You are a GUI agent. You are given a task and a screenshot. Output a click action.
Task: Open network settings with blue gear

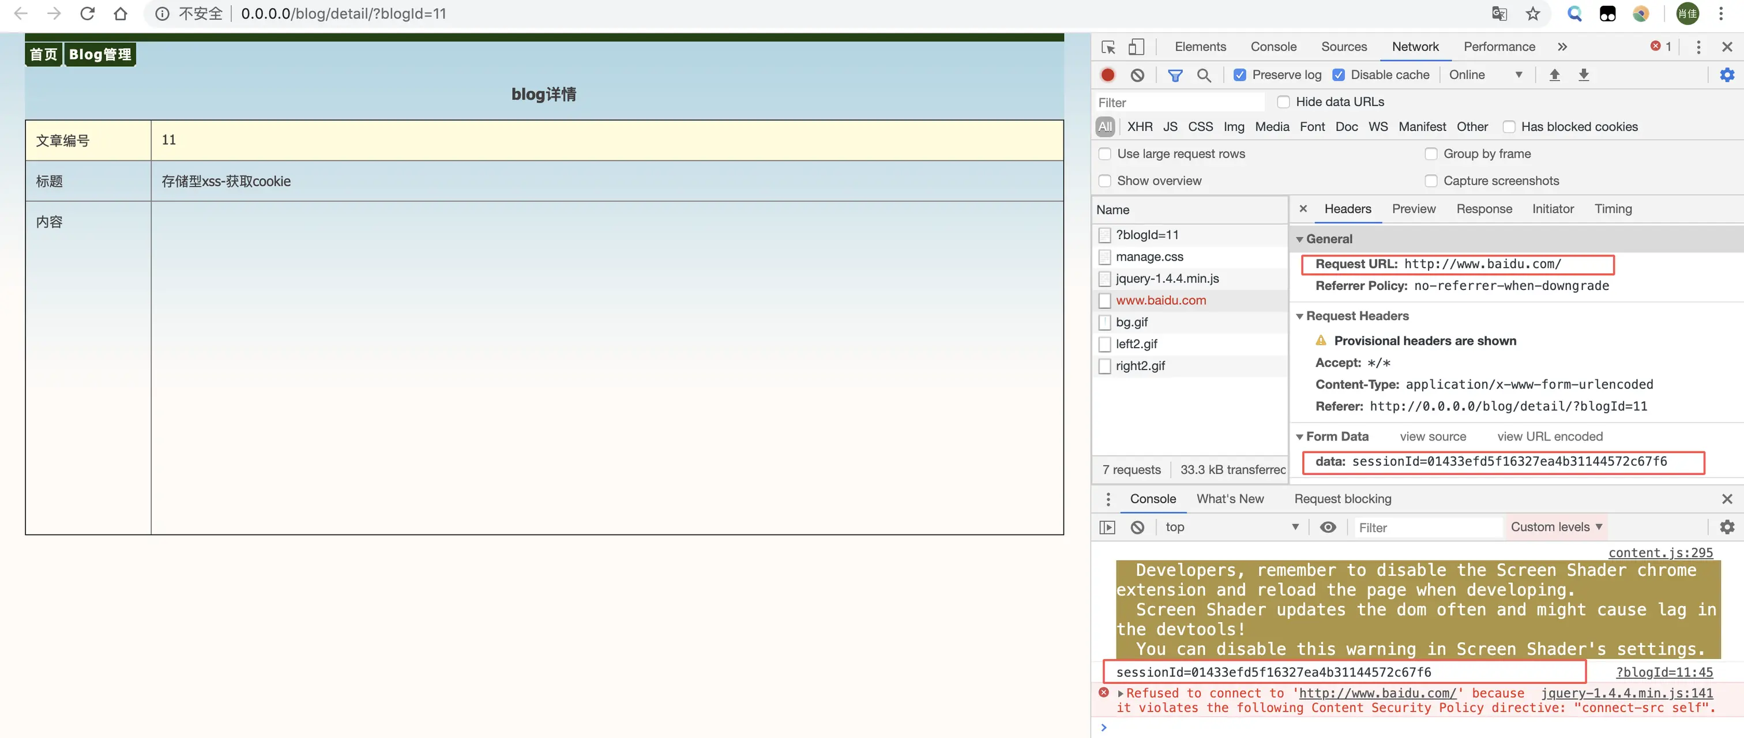tap(1727, 75)
